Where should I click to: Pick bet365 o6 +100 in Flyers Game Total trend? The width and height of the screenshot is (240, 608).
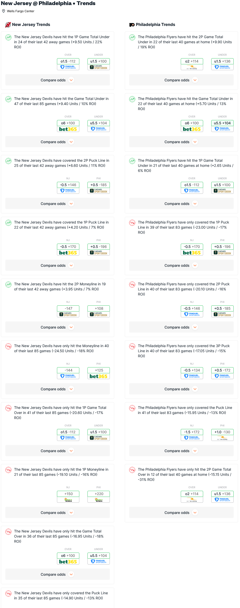pyautogui.click(x=192, y=126)
